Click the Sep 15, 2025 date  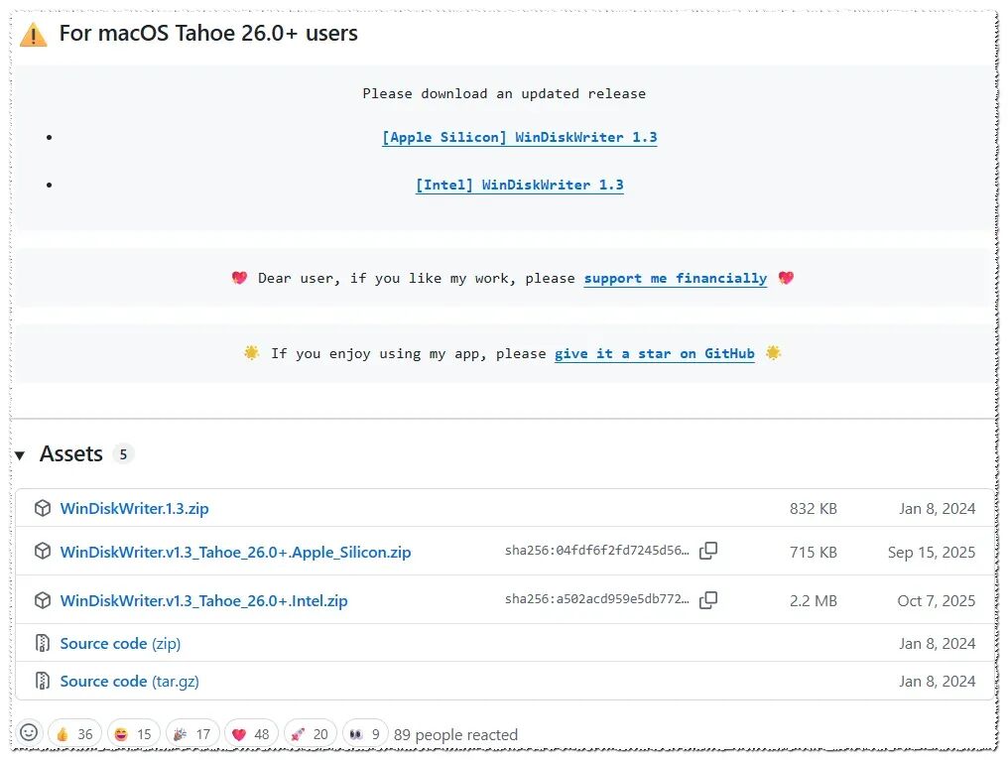pos(932,553)
